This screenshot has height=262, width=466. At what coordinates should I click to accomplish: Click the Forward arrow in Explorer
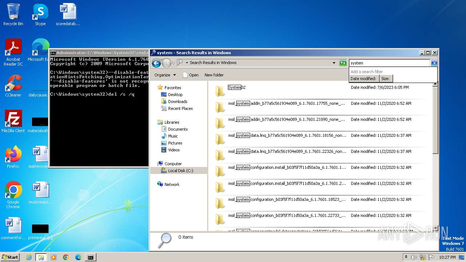(x=166, y=63)
